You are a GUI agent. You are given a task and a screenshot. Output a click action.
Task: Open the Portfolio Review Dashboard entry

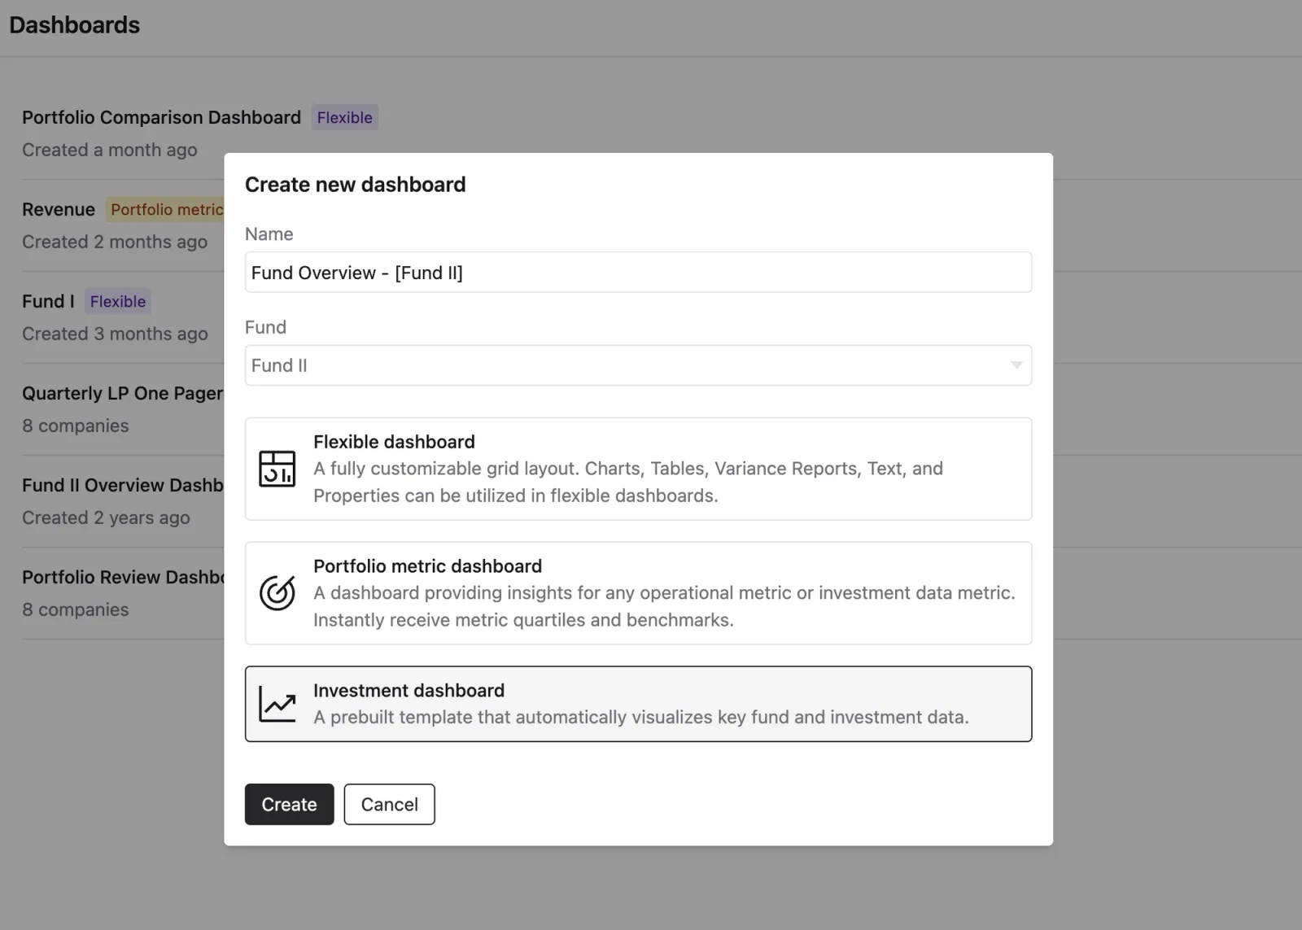tap(122, 577)
